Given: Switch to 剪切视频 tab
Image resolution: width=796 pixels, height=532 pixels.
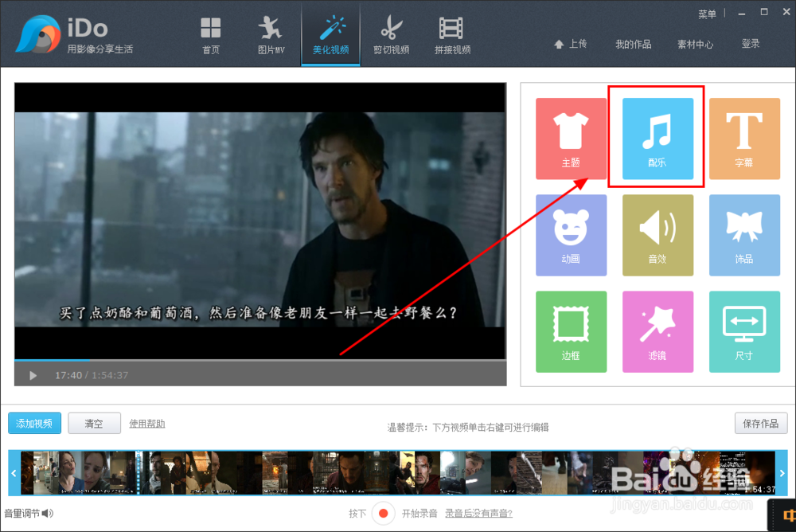Looking at the screenshot, I should pyautogui.click(x=391, y=35).
